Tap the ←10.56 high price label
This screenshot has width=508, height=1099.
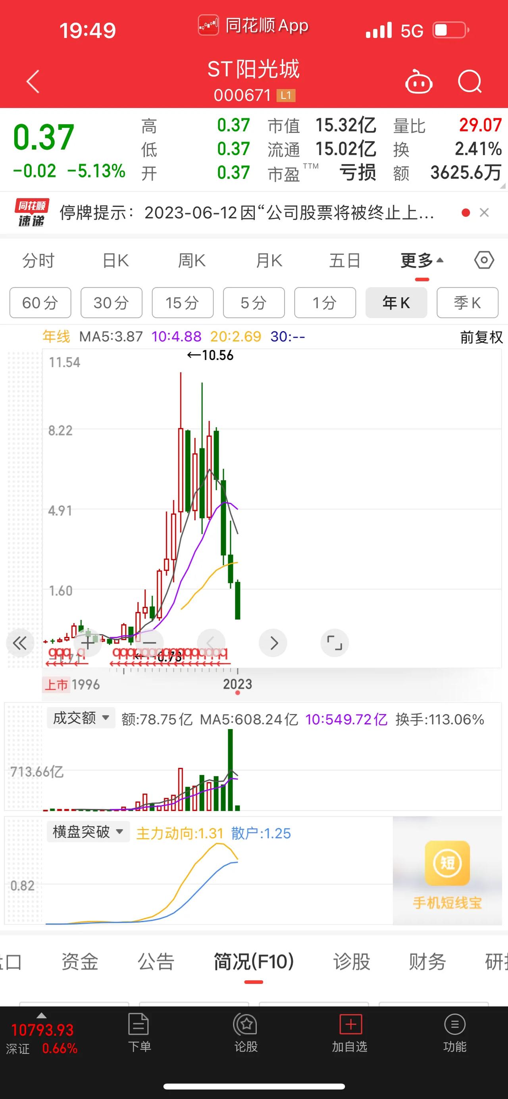(210, 355)
